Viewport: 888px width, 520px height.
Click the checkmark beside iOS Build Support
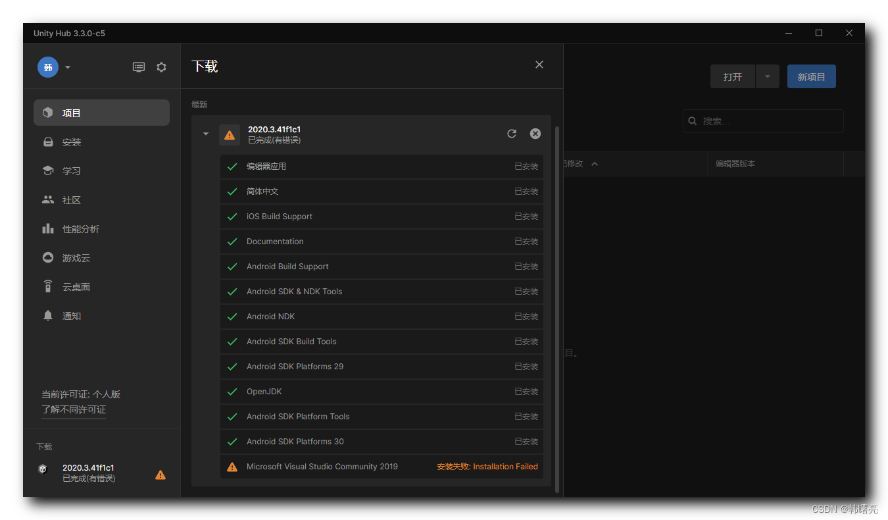[x=232, y=217]
